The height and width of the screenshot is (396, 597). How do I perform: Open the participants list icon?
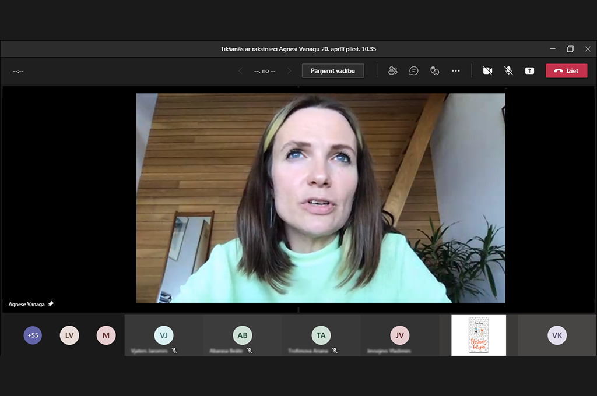pos(392,70)
